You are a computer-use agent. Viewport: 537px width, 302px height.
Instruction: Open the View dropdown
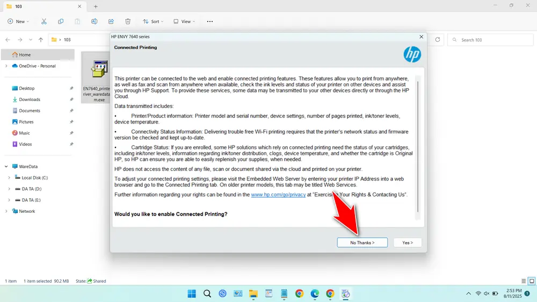[184, 21]
